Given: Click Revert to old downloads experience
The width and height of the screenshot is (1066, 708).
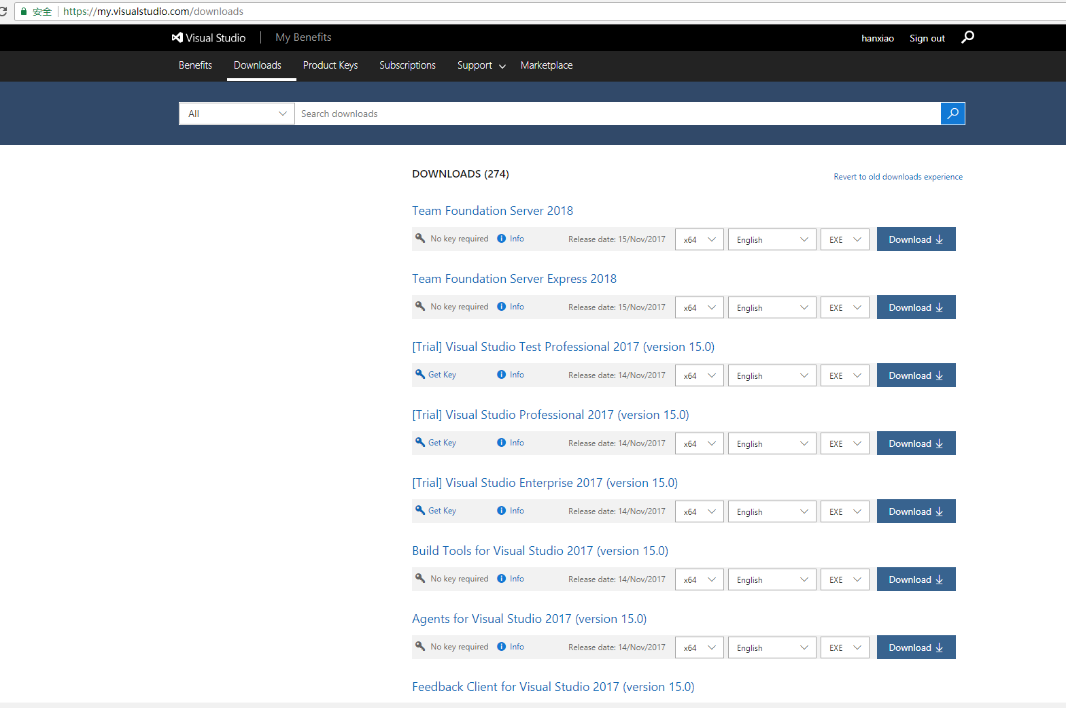Looking at the screenshot, I should click(x=898, y=177).
